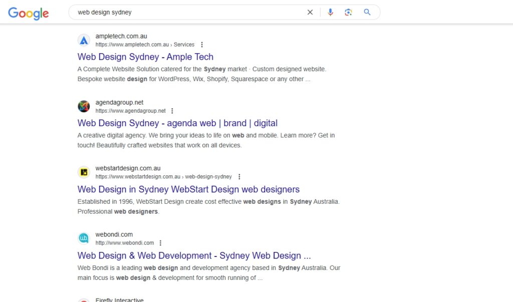Click the Ample Tech site favicon

84,40
